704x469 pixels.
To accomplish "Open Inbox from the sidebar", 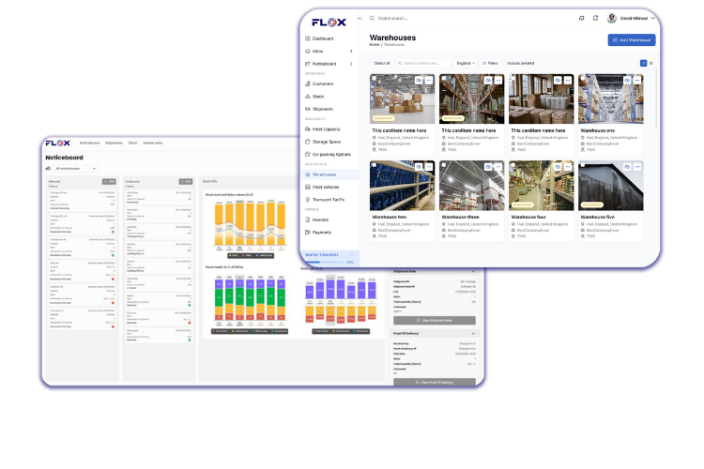I will pos(329,52).
